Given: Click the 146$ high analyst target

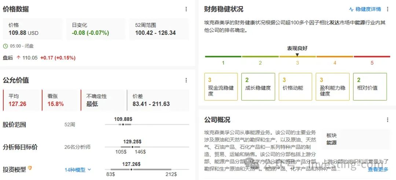Looking at the screenshot, I should [x=140, y=152].
